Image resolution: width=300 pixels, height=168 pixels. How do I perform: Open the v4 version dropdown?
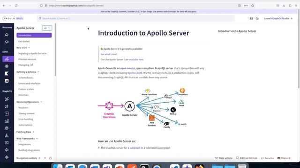[x=47, y=28]
